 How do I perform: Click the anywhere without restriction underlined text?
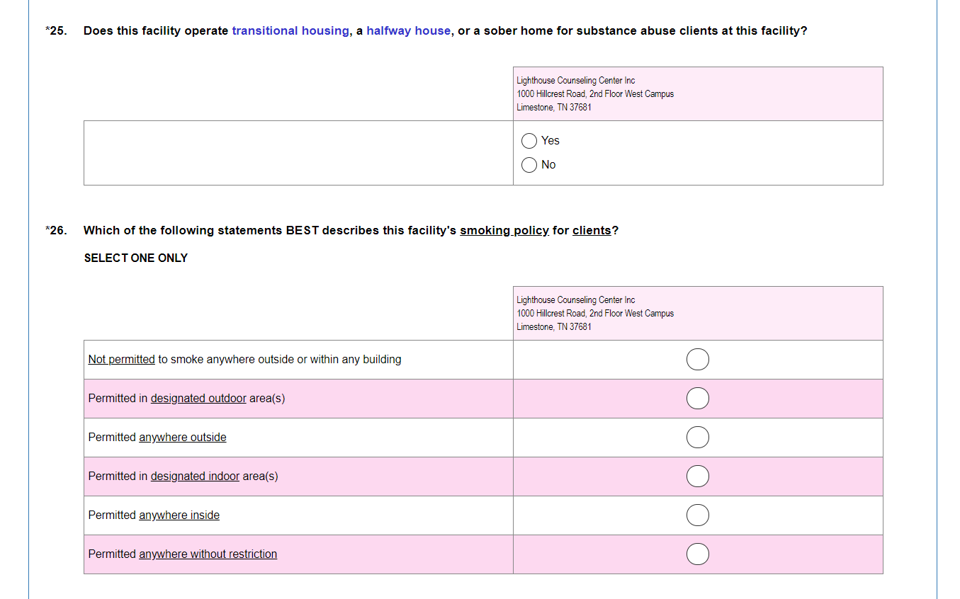click(208, 554)
